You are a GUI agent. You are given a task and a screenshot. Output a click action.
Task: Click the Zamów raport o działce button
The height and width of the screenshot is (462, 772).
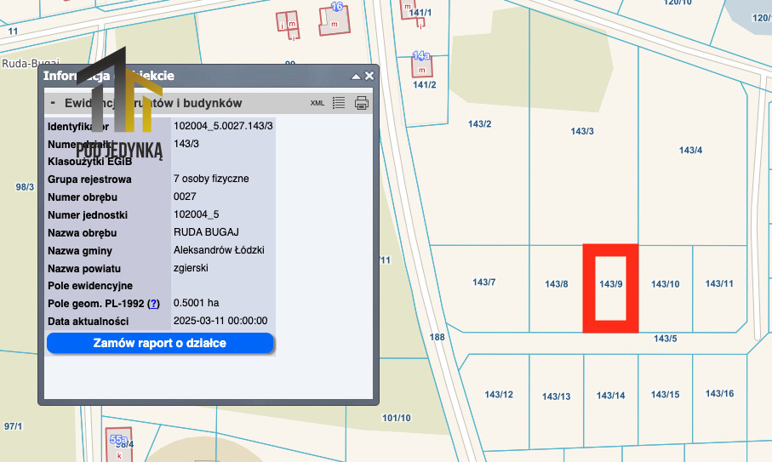(160, 343)
